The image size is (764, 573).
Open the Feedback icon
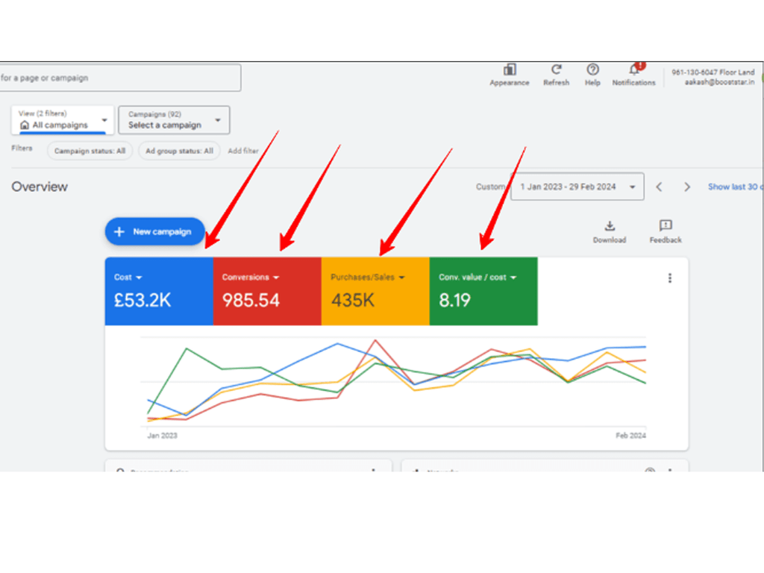(x=666, y=227)
